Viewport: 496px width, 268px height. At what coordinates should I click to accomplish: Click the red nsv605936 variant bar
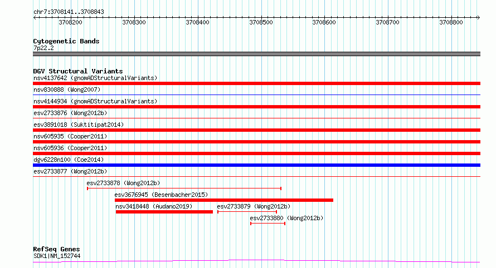[256, 153]
